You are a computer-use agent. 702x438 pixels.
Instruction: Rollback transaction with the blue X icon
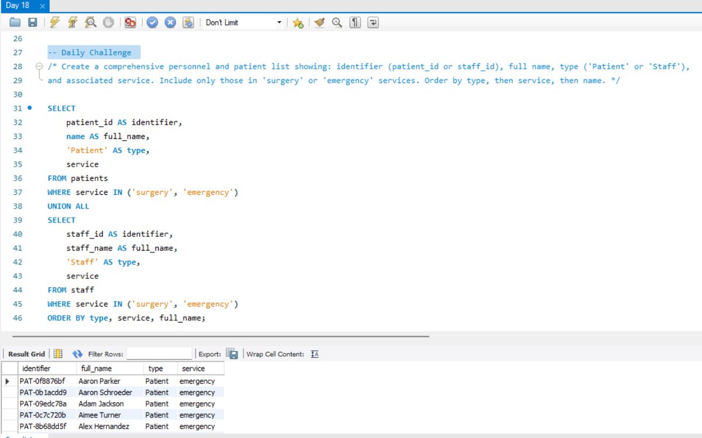pos(170,23)
